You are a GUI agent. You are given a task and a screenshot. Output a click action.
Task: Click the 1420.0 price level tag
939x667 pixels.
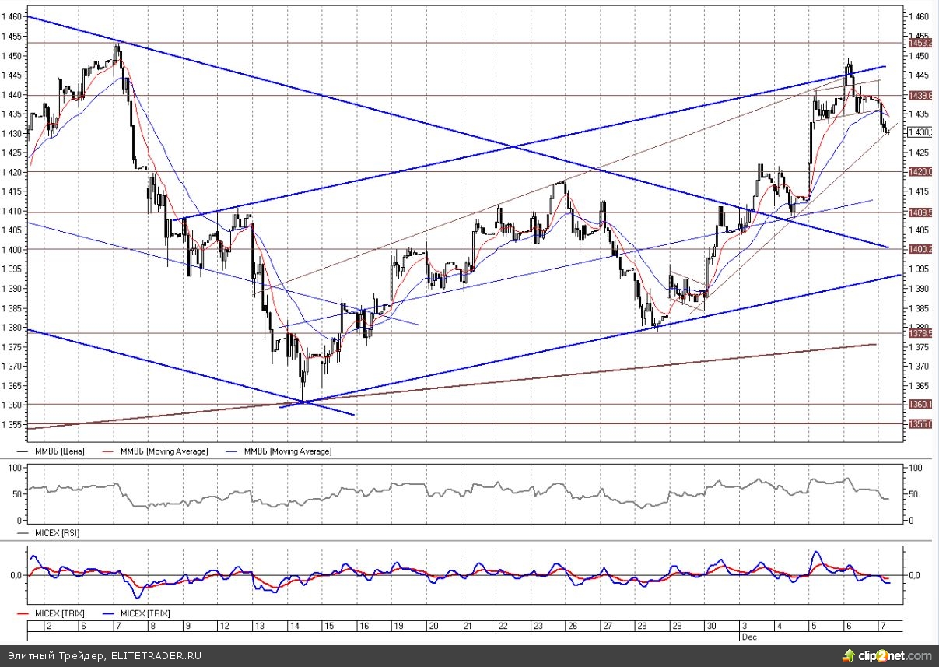click(x=919, y=171)
